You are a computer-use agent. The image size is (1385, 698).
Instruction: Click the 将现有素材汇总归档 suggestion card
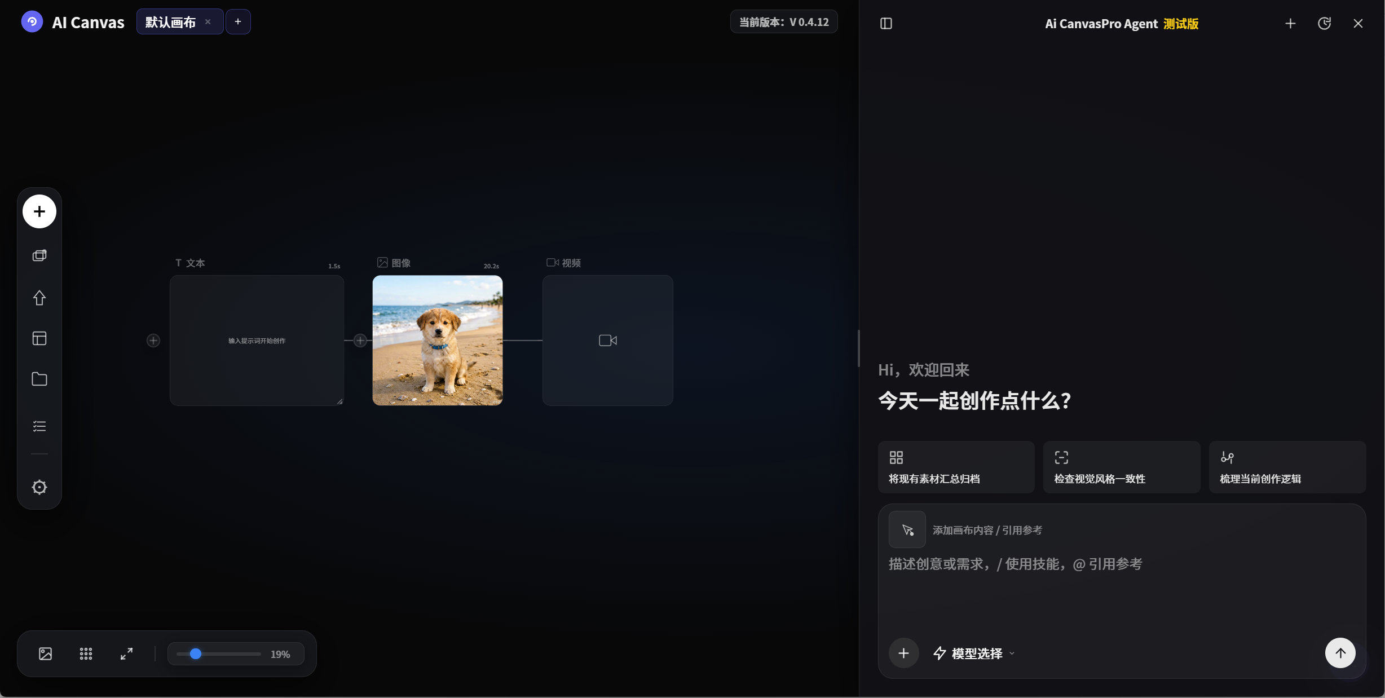pos(956,467)
